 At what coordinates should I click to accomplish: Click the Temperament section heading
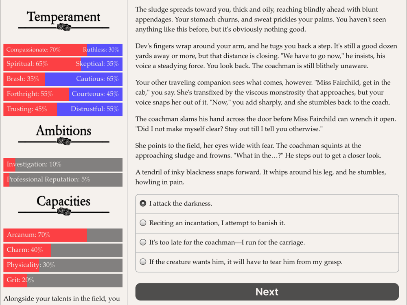(x=63, y=17)
